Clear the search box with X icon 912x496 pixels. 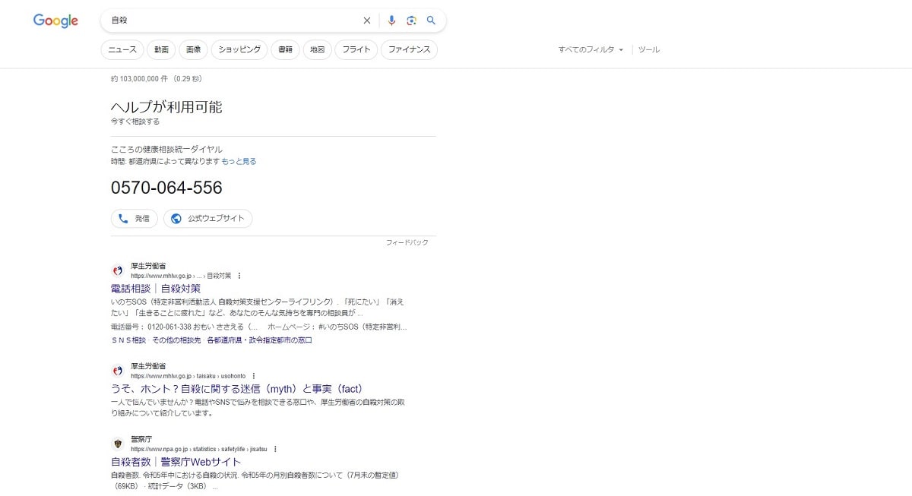coord(367,21)
